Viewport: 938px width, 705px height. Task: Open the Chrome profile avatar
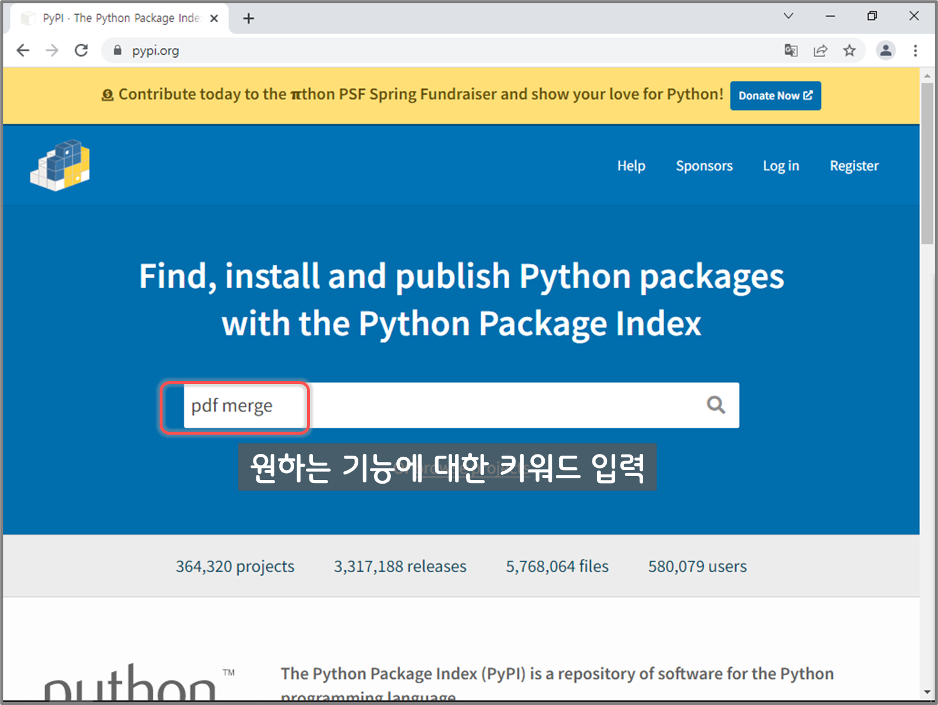(x=886, y=51)
